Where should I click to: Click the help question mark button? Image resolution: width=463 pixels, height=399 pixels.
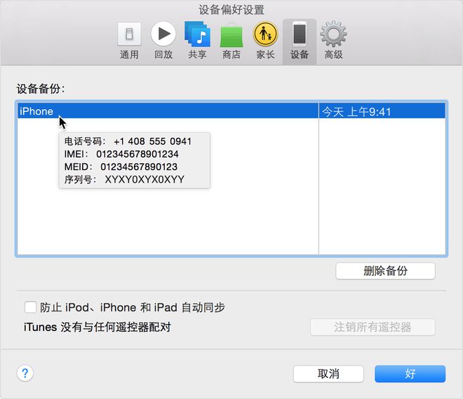[25, 373]
